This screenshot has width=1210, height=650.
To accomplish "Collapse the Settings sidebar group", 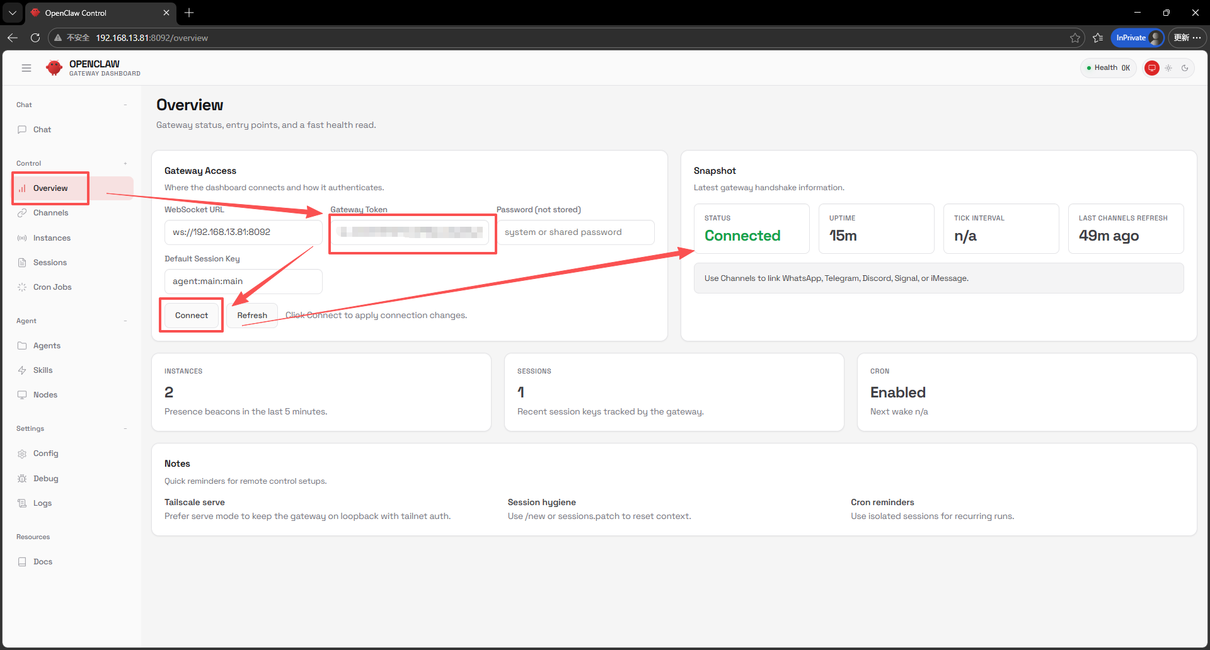I will pos(125,428).
